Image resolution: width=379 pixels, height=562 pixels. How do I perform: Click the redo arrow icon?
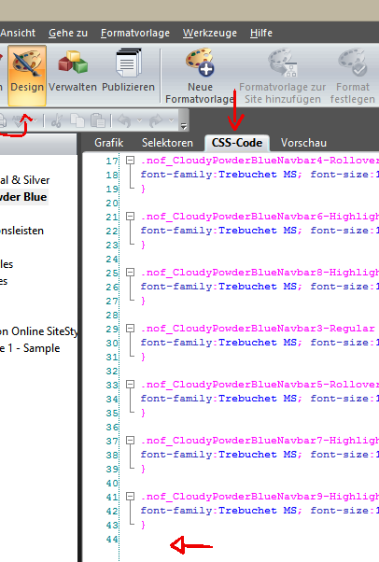click(x=156, y=120)
